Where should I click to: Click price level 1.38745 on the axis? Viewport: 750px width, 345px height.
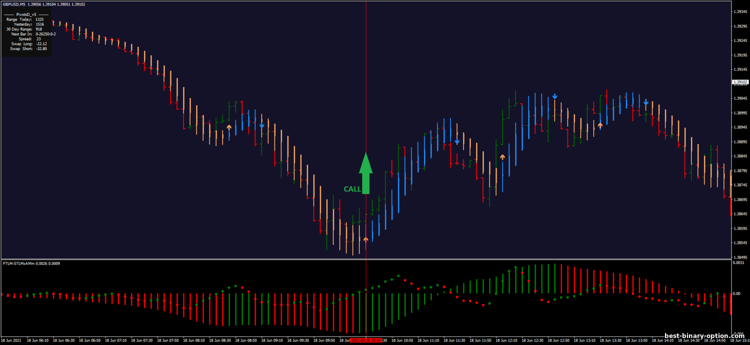click(x=740, y=185)
